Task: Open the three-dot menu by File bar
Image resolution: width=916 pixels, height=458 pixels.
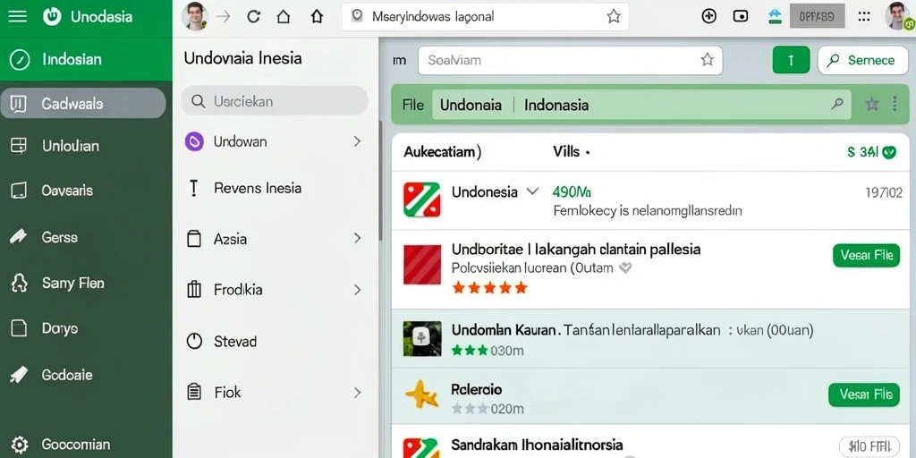Action: coord(895,105)
